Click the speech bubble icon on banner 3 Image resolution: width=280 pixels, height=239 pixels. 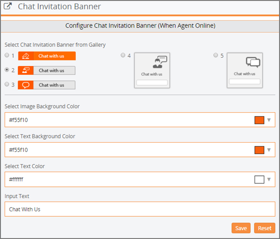[x=26, y=85]
